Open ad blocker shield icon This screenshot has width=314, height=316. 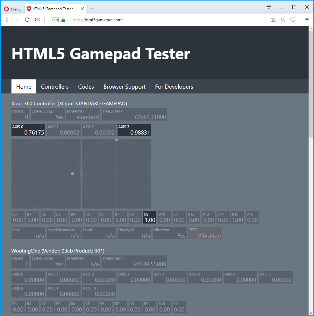(283, 20)
